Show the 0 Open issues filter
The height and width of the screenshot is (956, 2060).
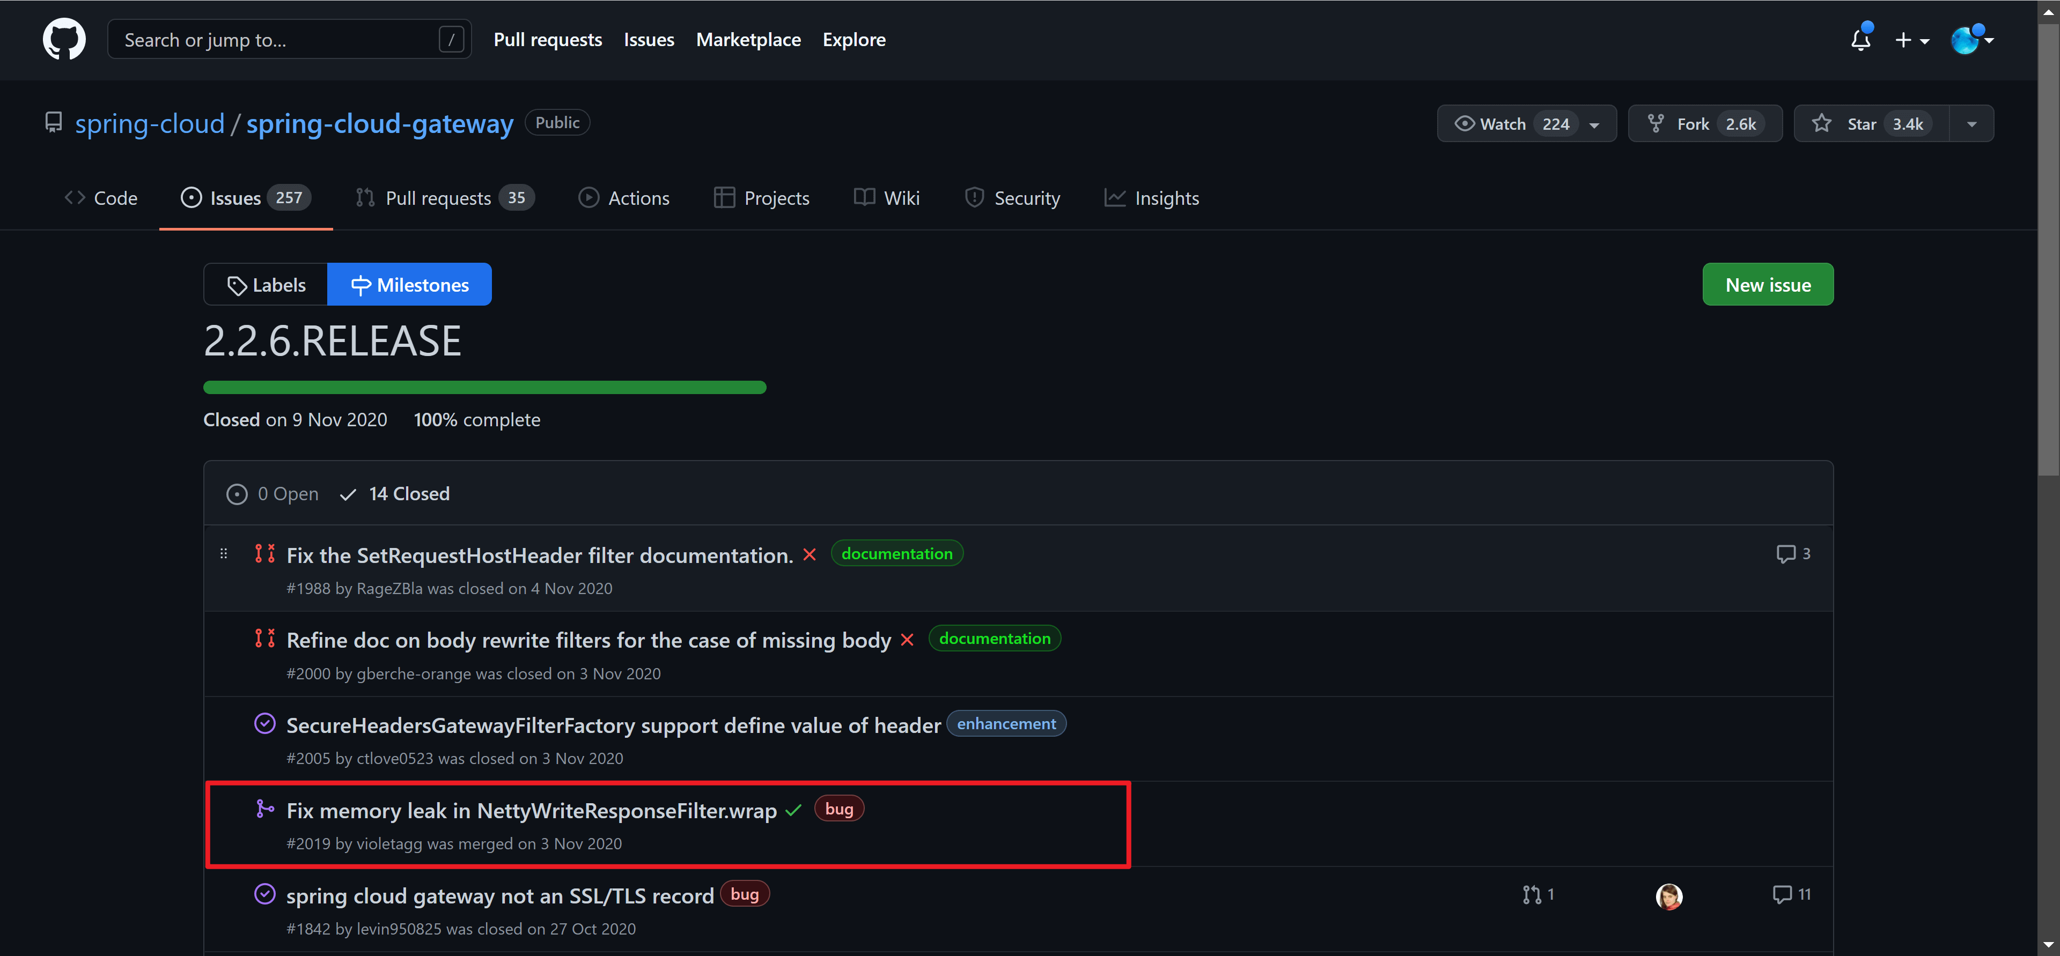point(273,494)
